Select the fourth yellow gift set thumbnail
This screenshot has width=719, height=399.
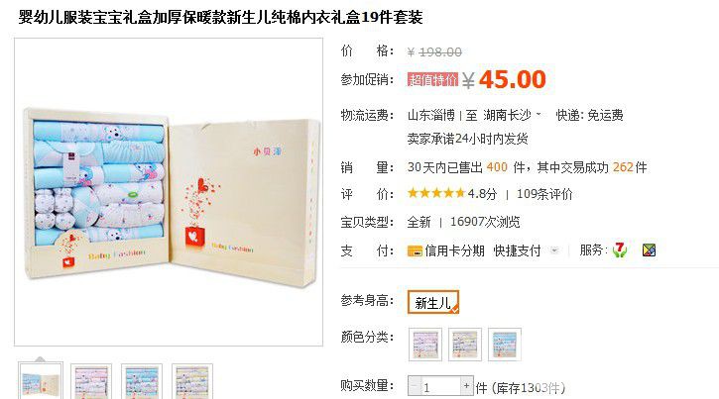(x=192, y=381)
